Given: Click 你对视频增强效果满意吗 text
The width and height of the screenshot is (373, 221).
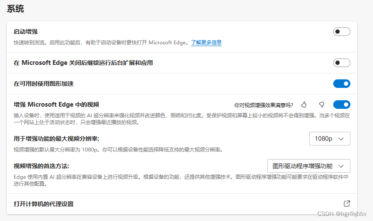Looking at the screenshot, I should [264, 105].
